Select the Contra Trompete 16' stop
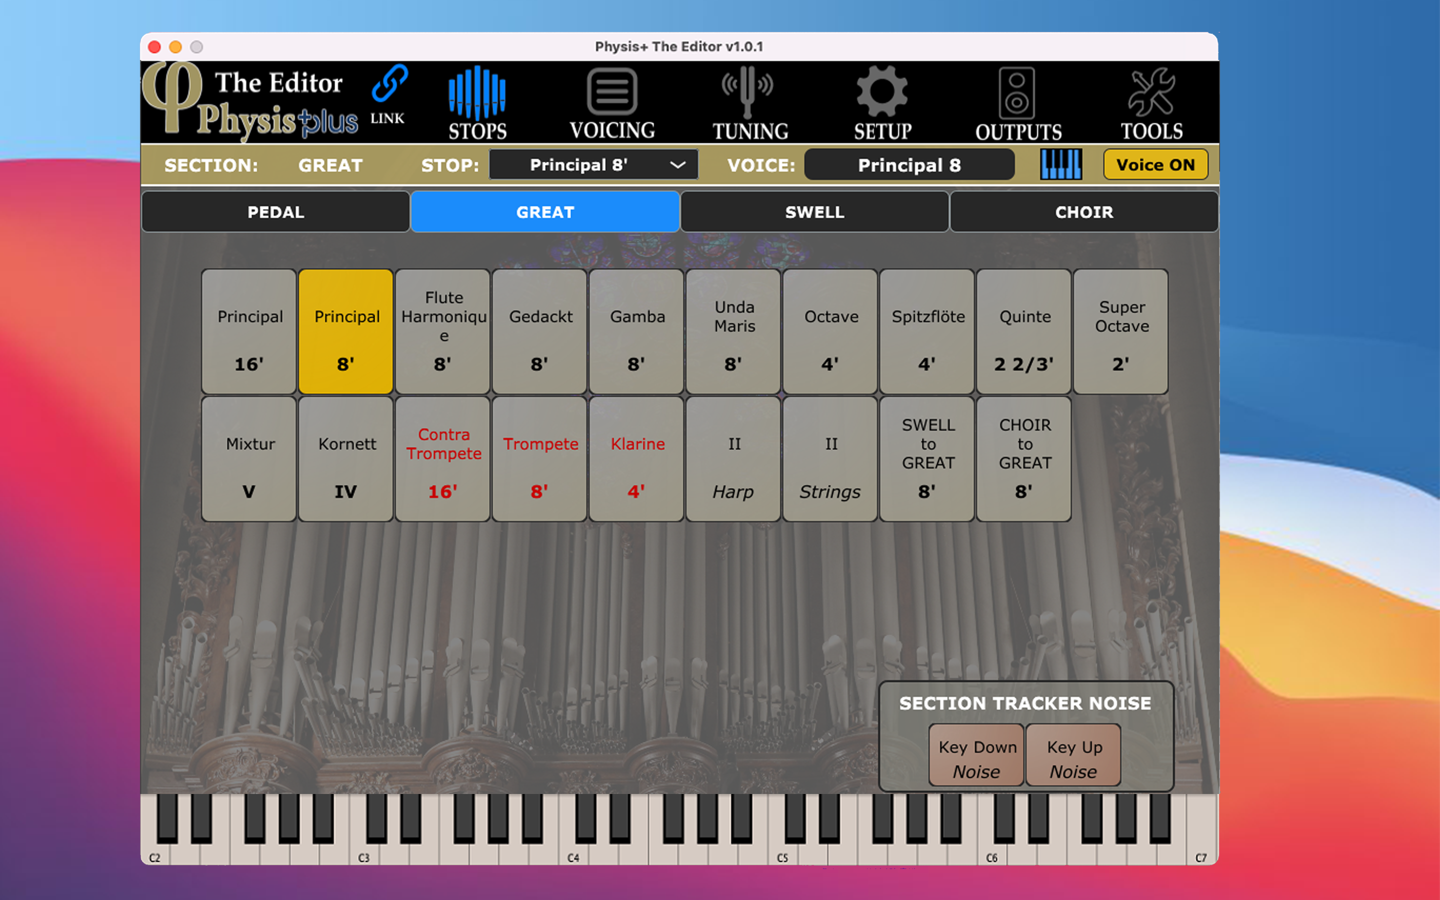1440x900 pixels. point(442,459)
